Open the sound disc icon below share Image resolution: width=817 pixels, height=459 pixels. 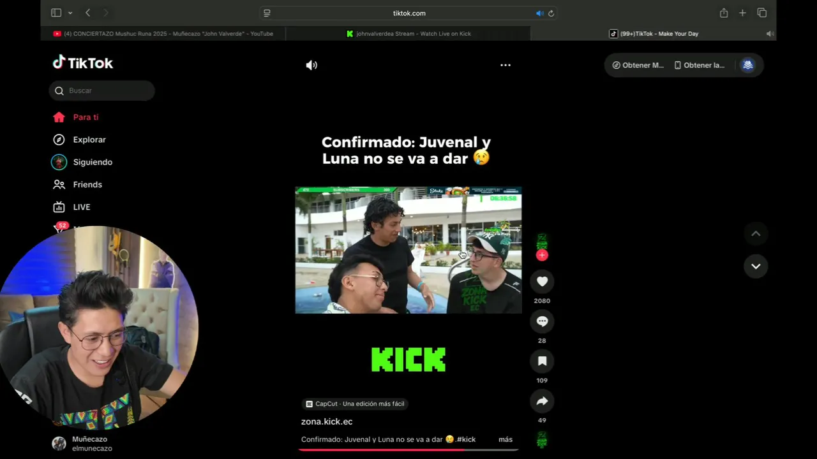[x=542, y=439]
